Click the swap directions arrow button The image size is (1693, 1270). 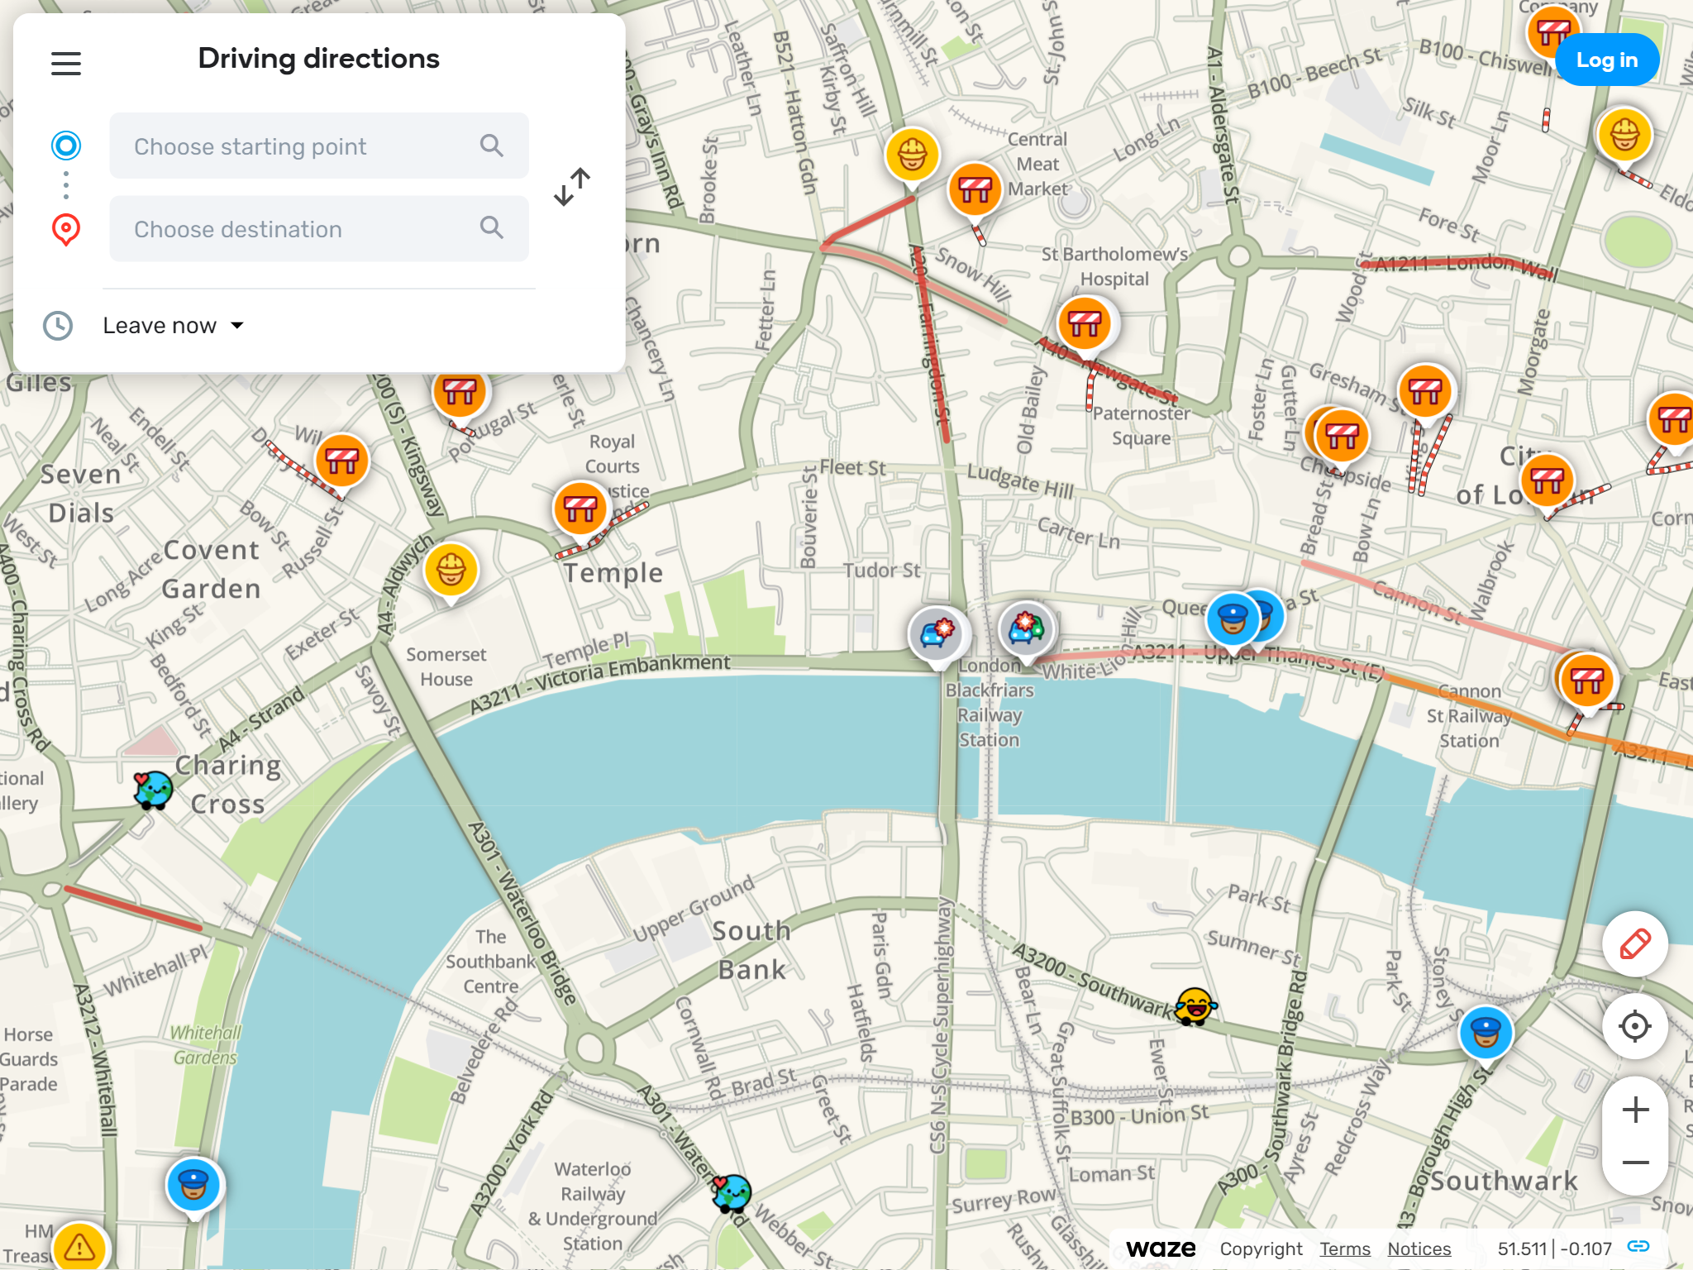[572, 187]
